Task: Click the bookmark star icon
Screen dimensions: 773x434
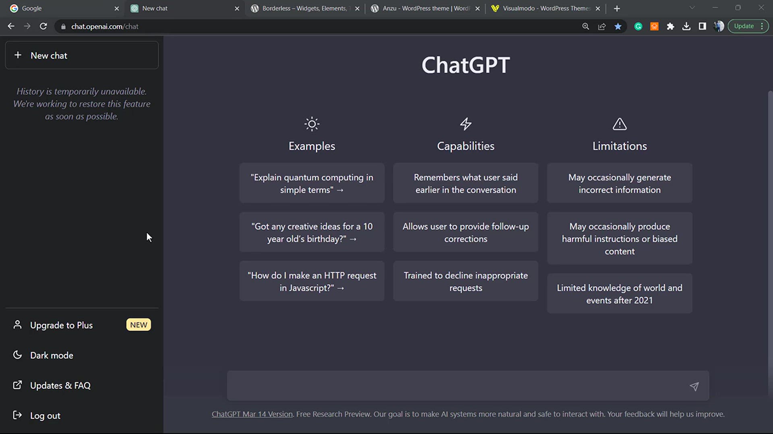Action: pyautogui.click(x=618, y=26)
